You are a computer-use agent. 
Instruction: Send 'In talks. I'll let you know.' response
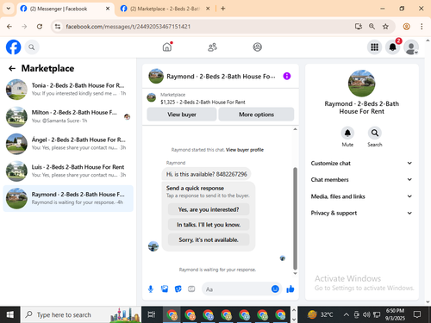tap(209, 225)
